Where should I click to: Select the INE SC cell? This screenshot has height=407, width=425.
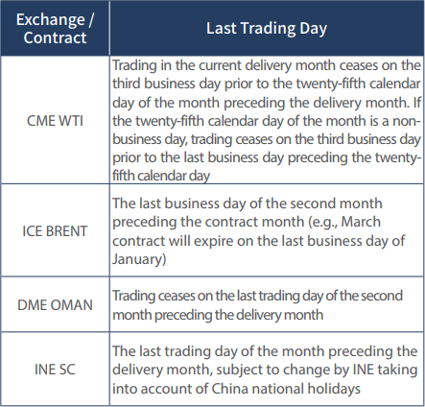pos(55,370)
